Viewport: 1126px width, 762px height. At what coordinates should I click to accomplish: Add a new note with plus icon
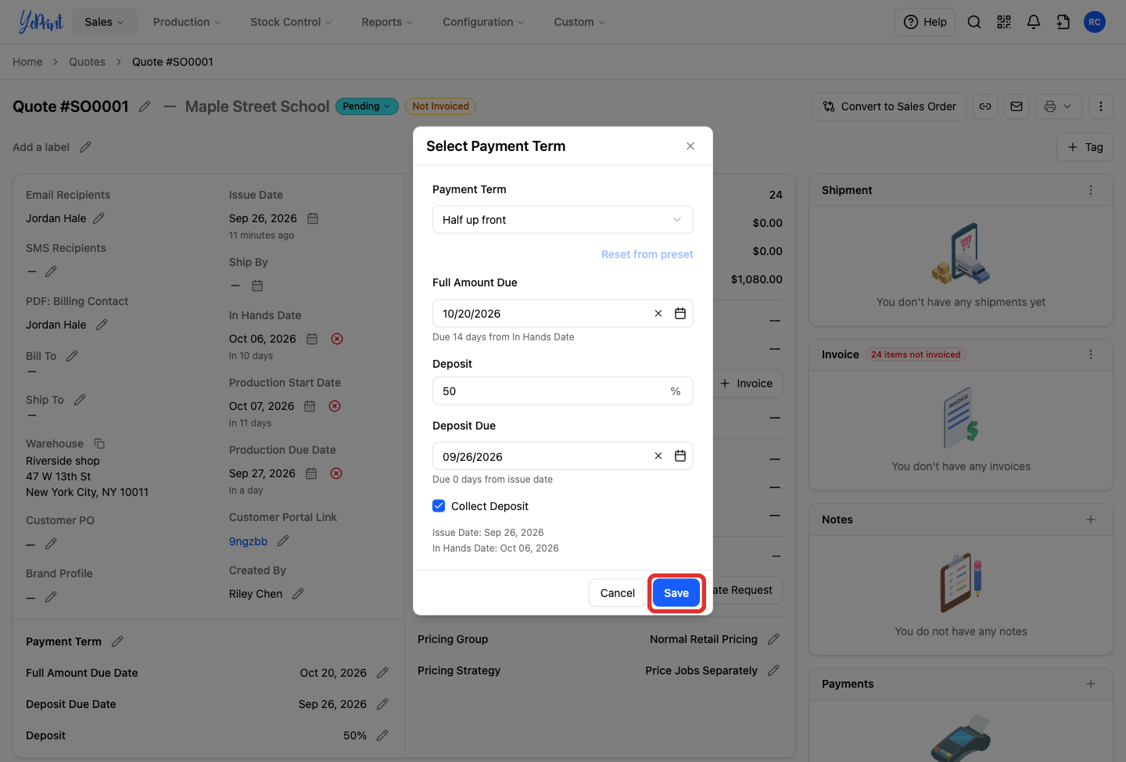coord(1091,519)
